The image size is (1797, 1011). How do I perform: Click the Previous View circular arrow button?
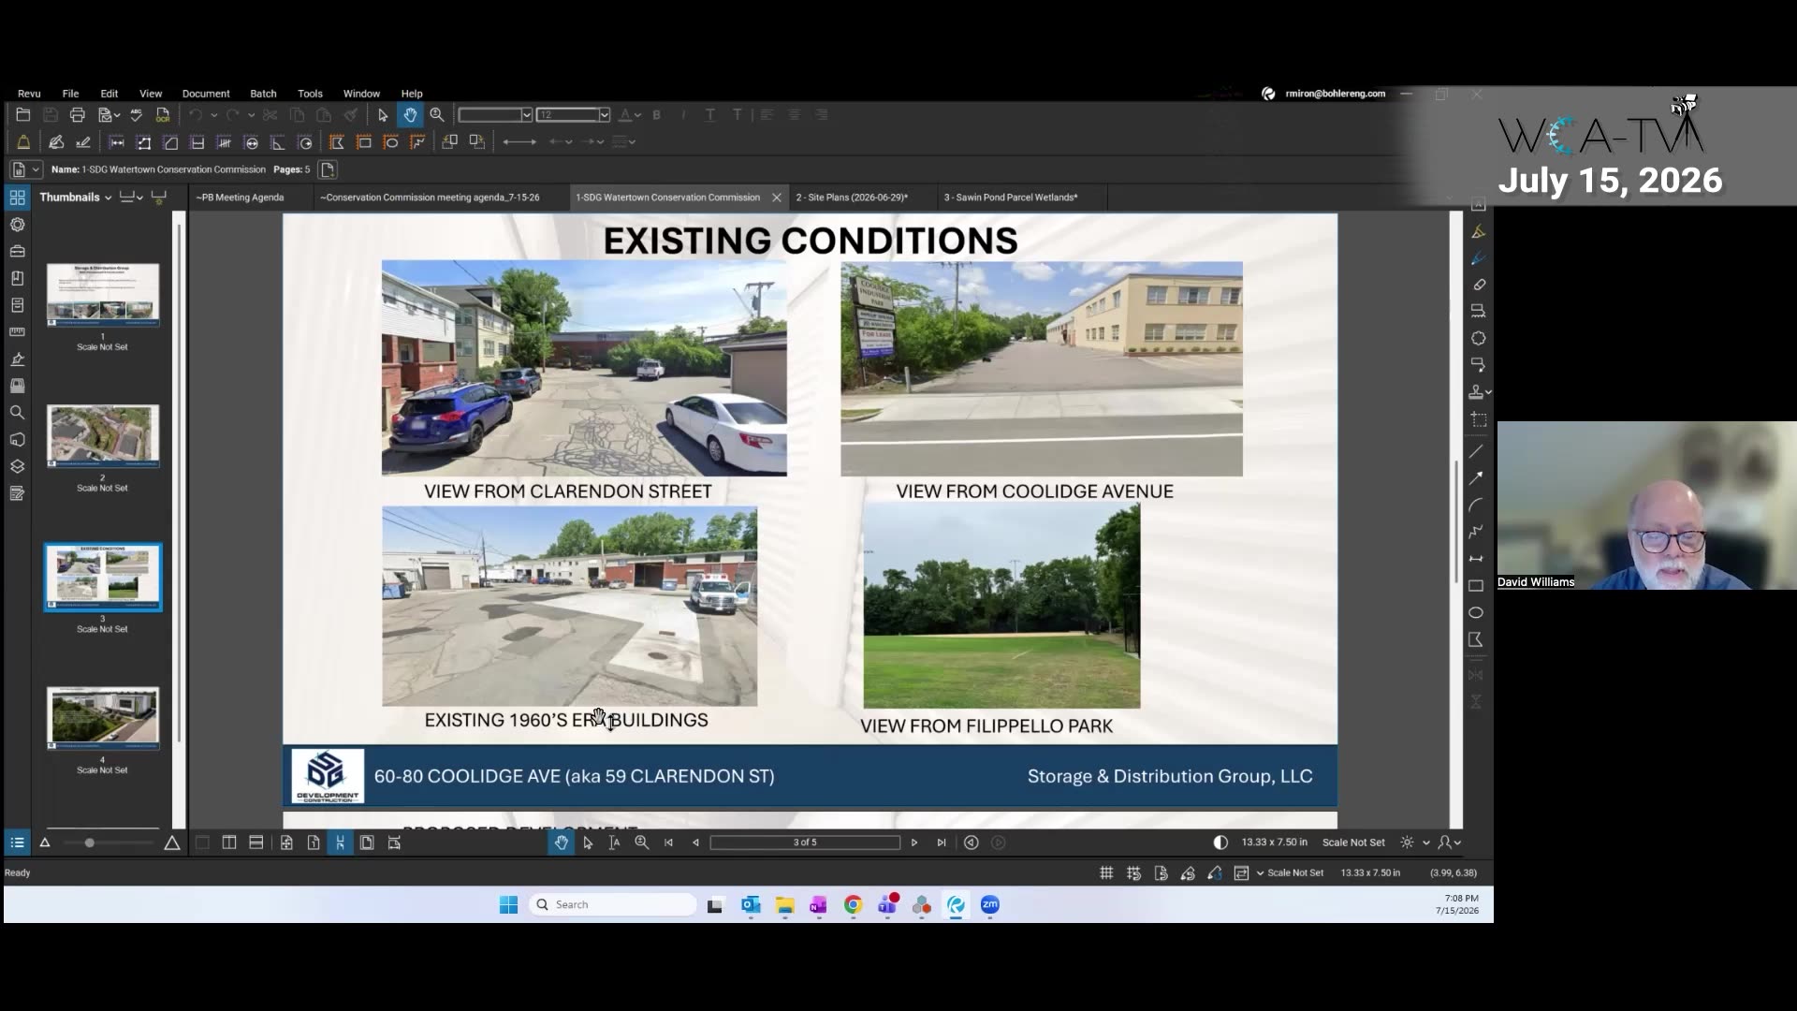click(x=972, y=842)
